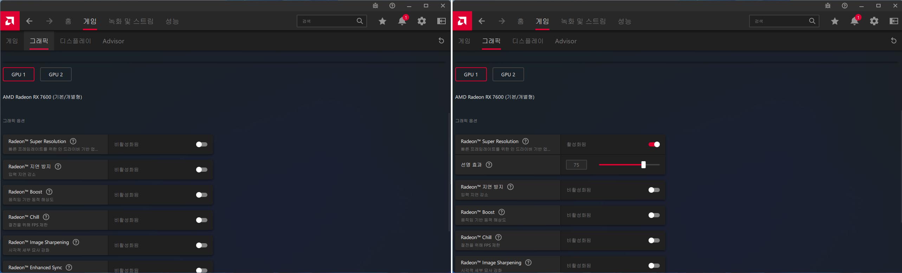The height and width of the screenshot is (273, 902).
Task: Show help for Super Resolution in left window
Action: (73, 141)
